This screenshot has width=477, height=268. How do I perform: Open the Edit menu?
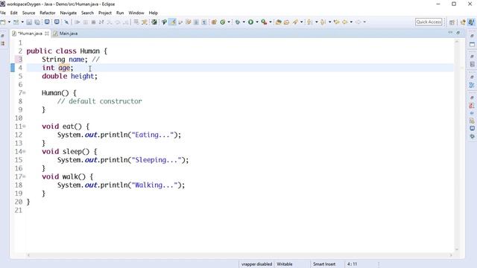(14, 13)
